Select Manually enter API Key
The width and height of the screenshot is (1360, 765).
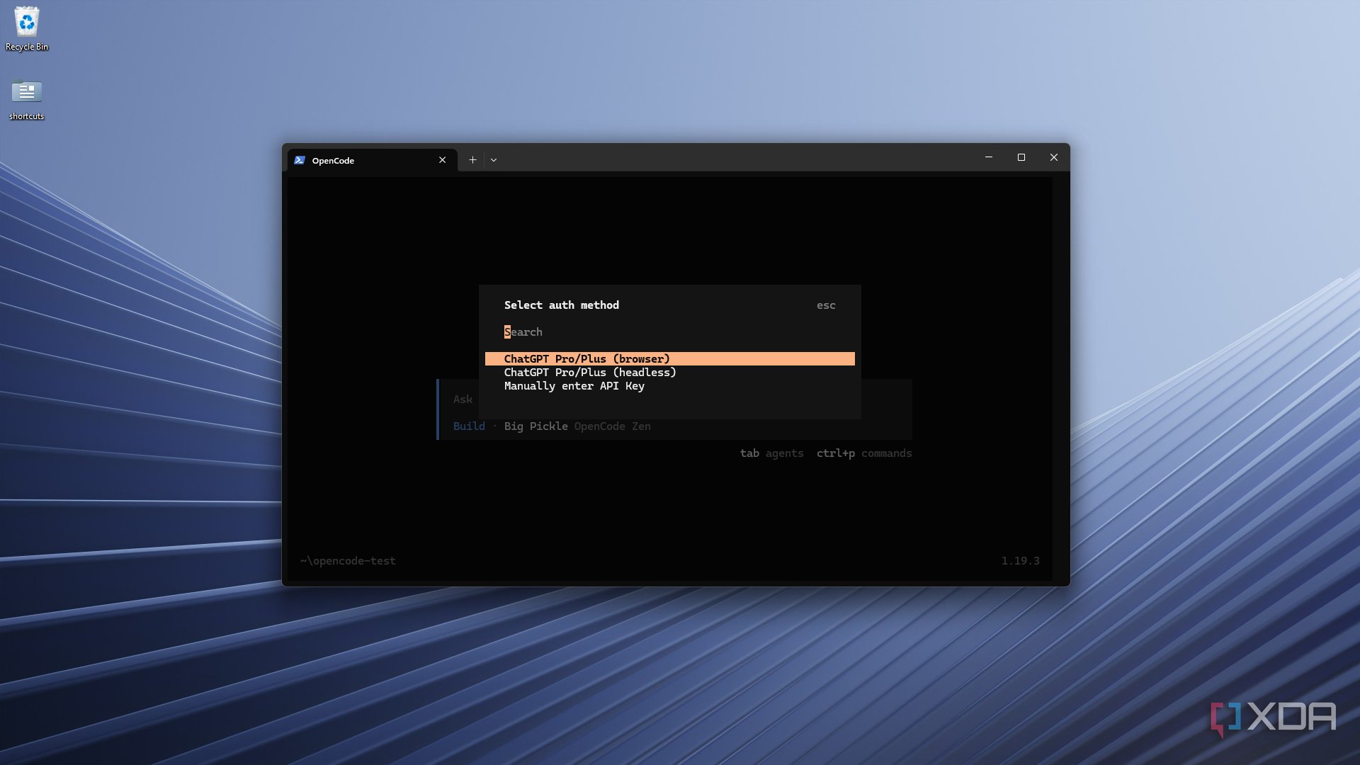pyautogui.click(x=574, y=386)
